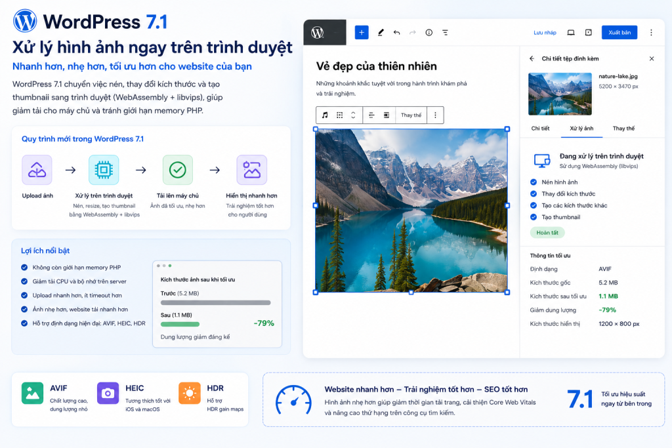Click the blue plus block inserter button
This screenshot has width=672, height=448.
(362, 33)
